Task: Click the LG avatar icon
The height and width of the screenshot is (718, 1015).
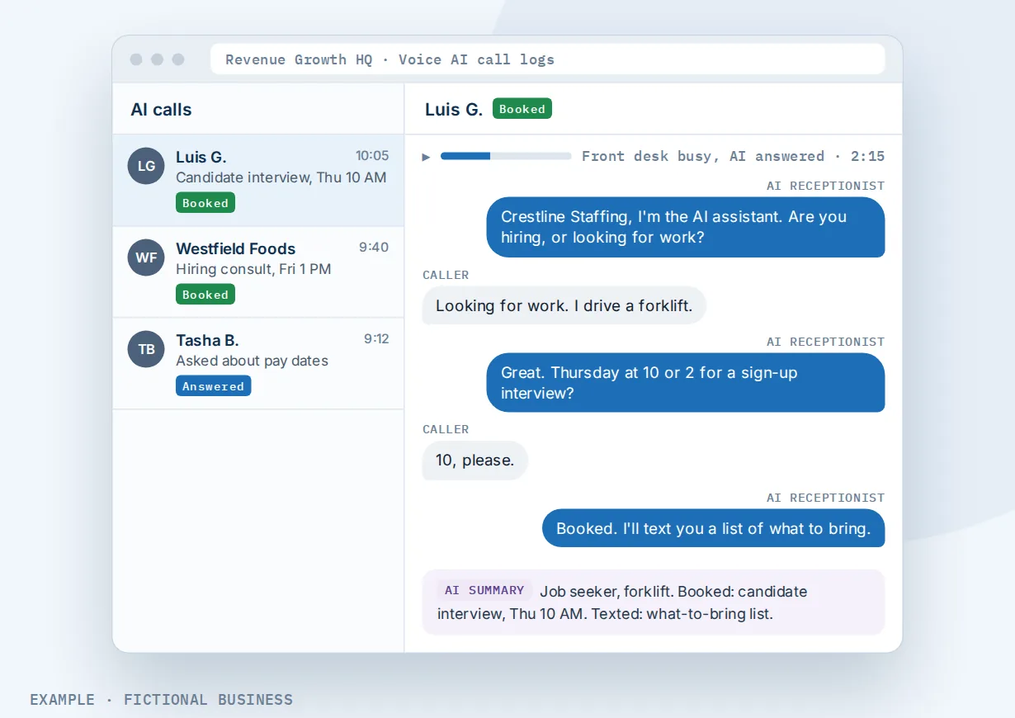Action: click(x=146, y=166)
